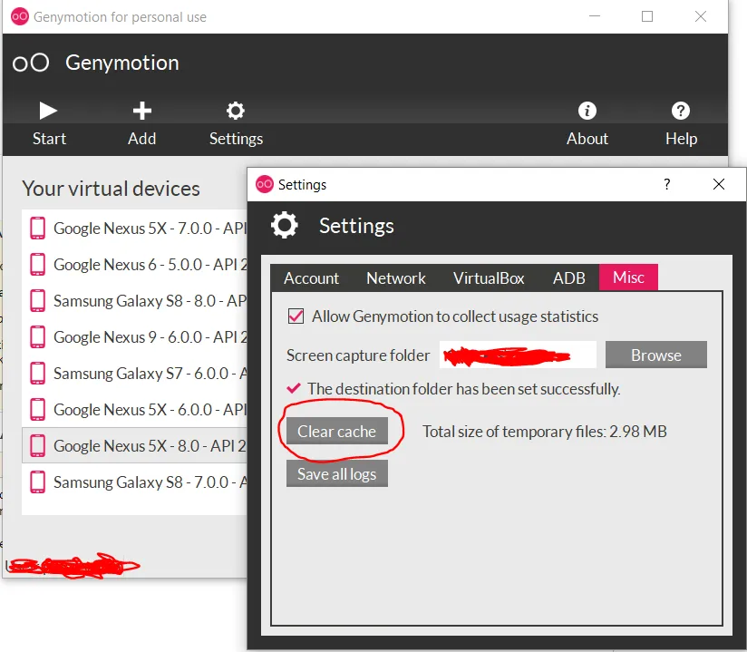Open Settings via the toolbar gear icon

tap(236, 111)
